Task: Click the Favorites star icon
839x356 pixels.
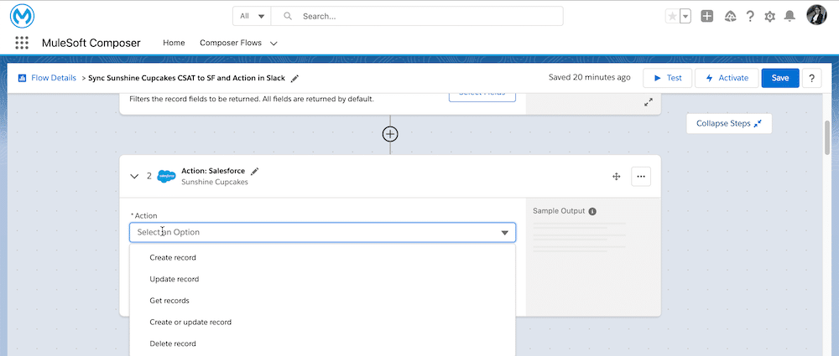Action: pyautogui.click(x=673, y=16)
